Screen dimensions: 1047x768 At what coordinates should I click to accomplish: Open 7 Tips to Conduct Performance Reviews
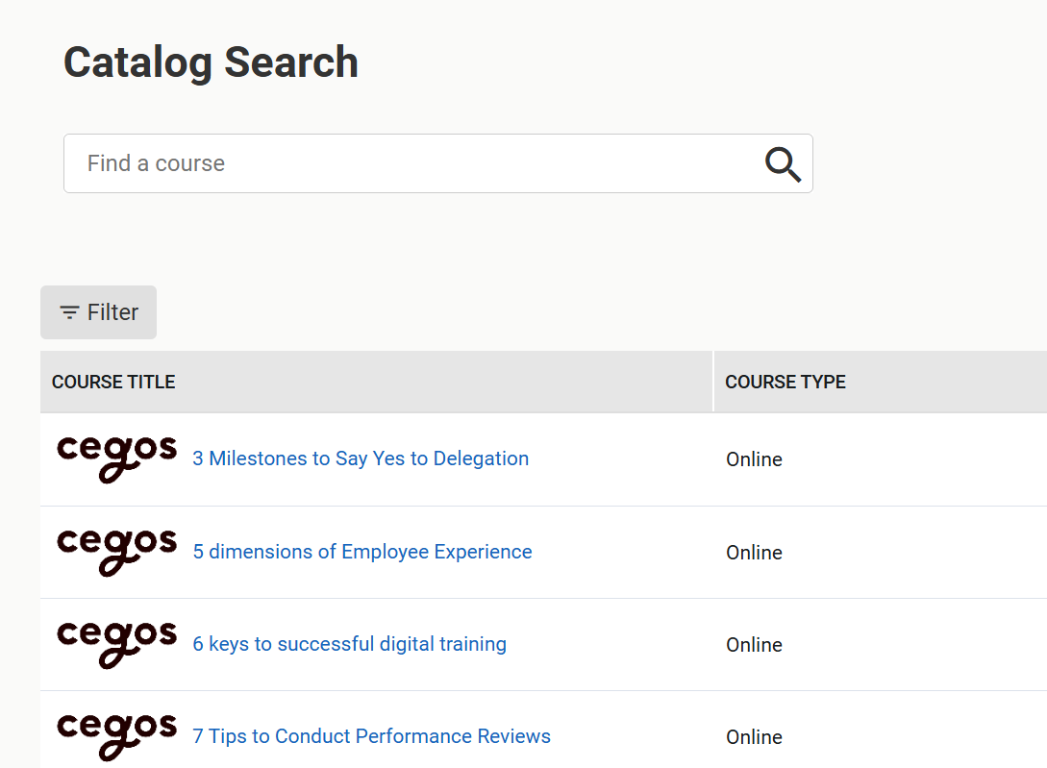coord(371,736)
